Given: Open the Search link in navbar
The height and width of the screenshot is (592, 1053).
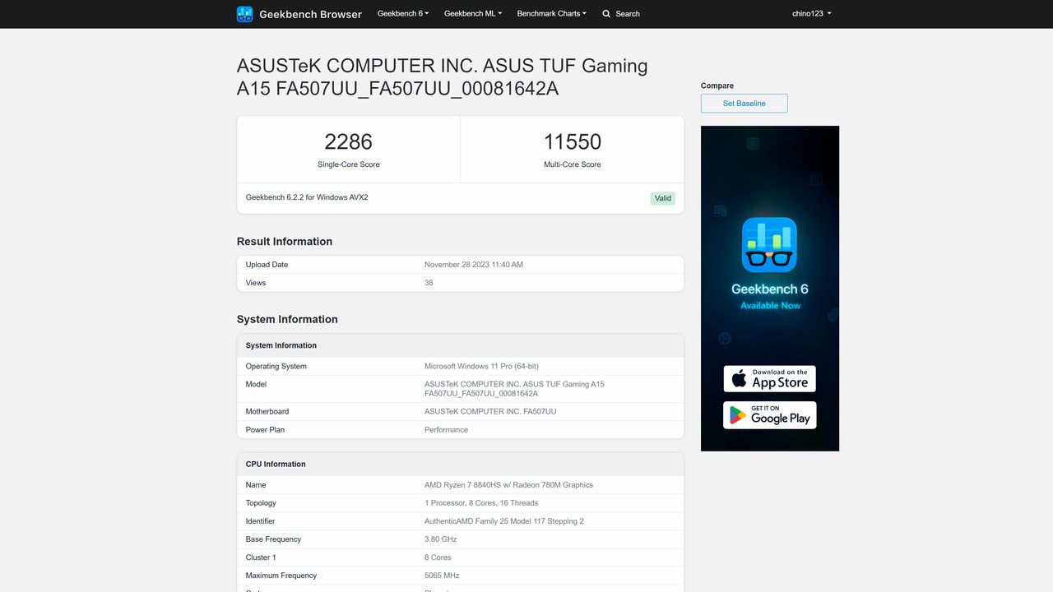Looking at the screenshot, I should [621, 14].
